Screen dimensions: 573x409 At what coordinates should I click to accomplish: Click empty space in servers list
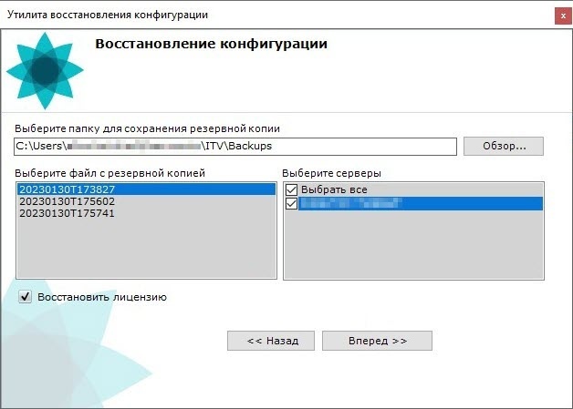412,251
